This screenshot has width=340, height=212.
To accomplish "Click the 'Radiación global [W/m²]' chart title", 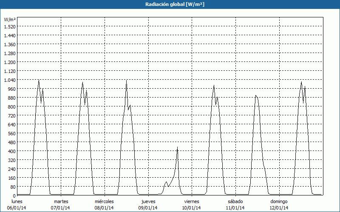I will [170, 4].
